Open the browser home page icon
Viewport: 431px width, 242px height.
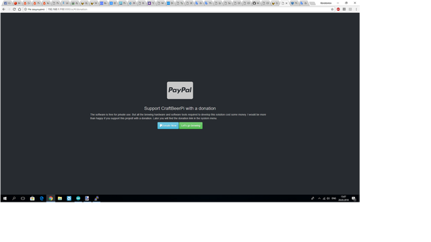[20, 9]
